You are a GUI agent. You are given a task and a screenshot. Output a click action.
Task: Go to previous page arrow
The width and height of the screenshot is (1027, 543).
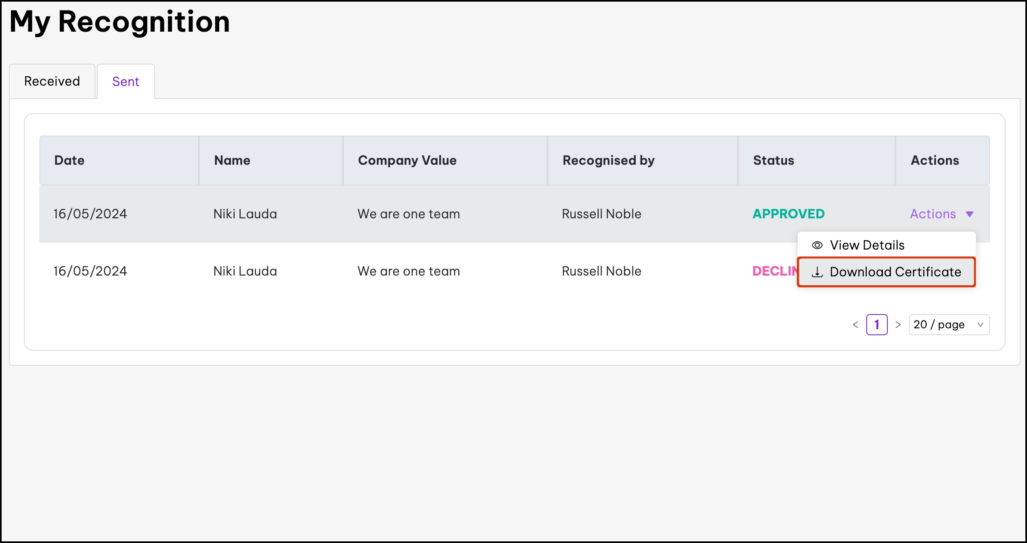855,325
